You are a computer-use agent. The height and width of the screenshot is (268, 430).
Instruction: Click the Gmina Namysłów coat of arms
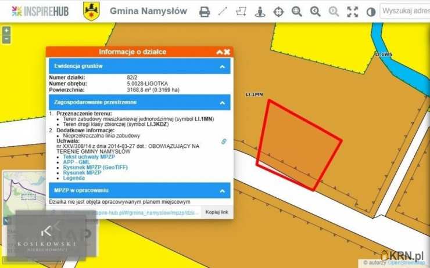(x=91, y=11)
